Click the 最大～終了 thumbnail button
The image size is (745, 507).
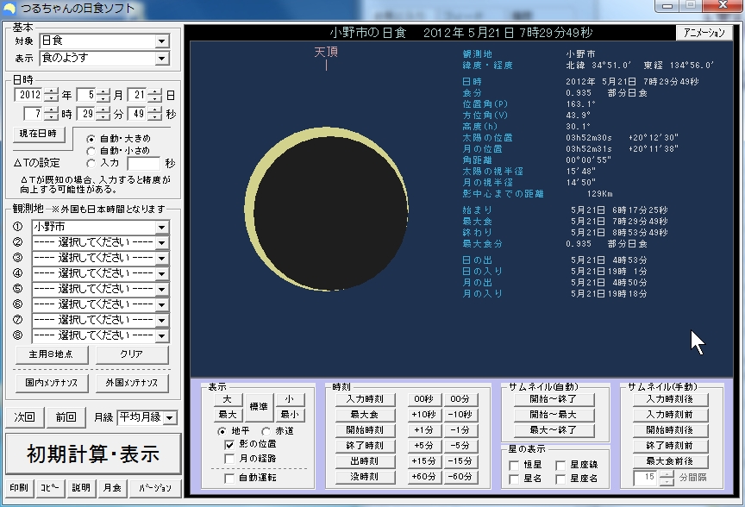click(x=553, y=430)
